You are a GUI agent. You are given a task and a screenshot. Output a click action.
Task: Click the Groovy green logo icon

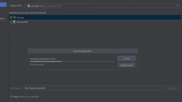[x=15, y=17]
